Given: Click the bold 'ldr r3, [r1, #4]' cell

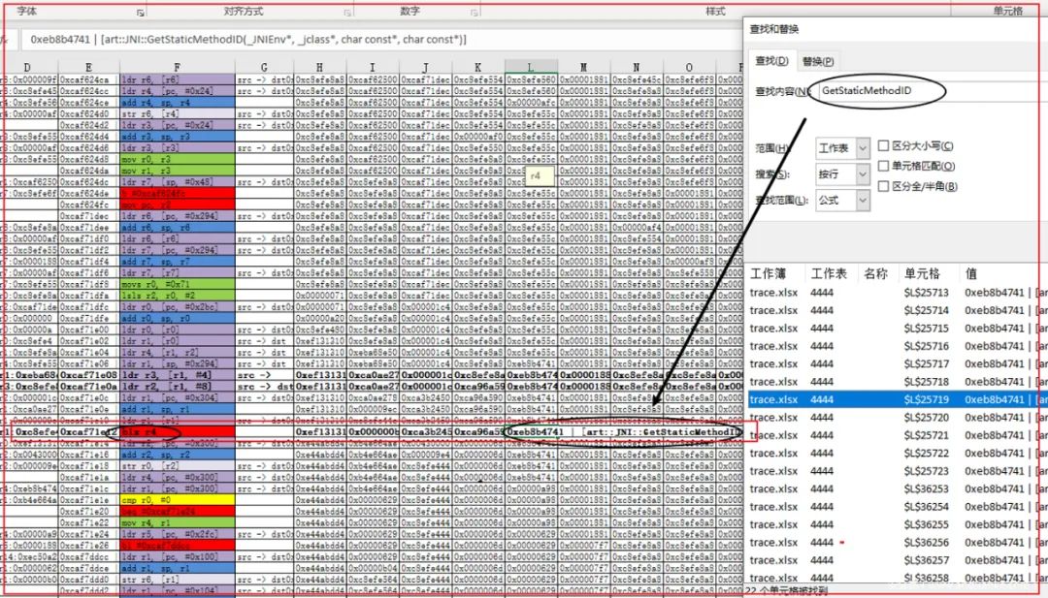Looking at the screenshot, I should click(178, 375).
